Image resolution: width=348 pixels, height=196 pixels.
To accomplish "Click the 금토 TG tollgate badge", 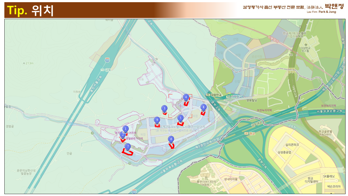I will [x=105, y=70].
